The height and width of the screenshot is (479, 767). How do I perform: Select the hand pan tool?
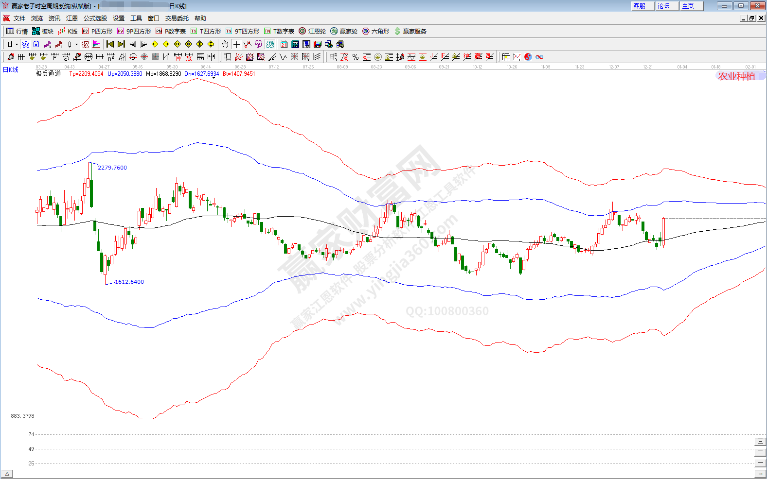point(225,44)
